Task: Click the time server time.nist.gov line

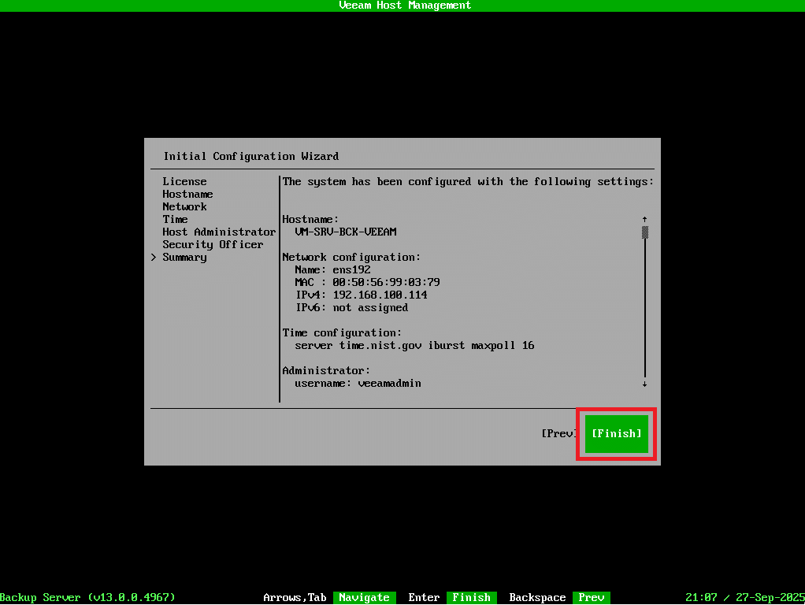Action: pos(414,345)
